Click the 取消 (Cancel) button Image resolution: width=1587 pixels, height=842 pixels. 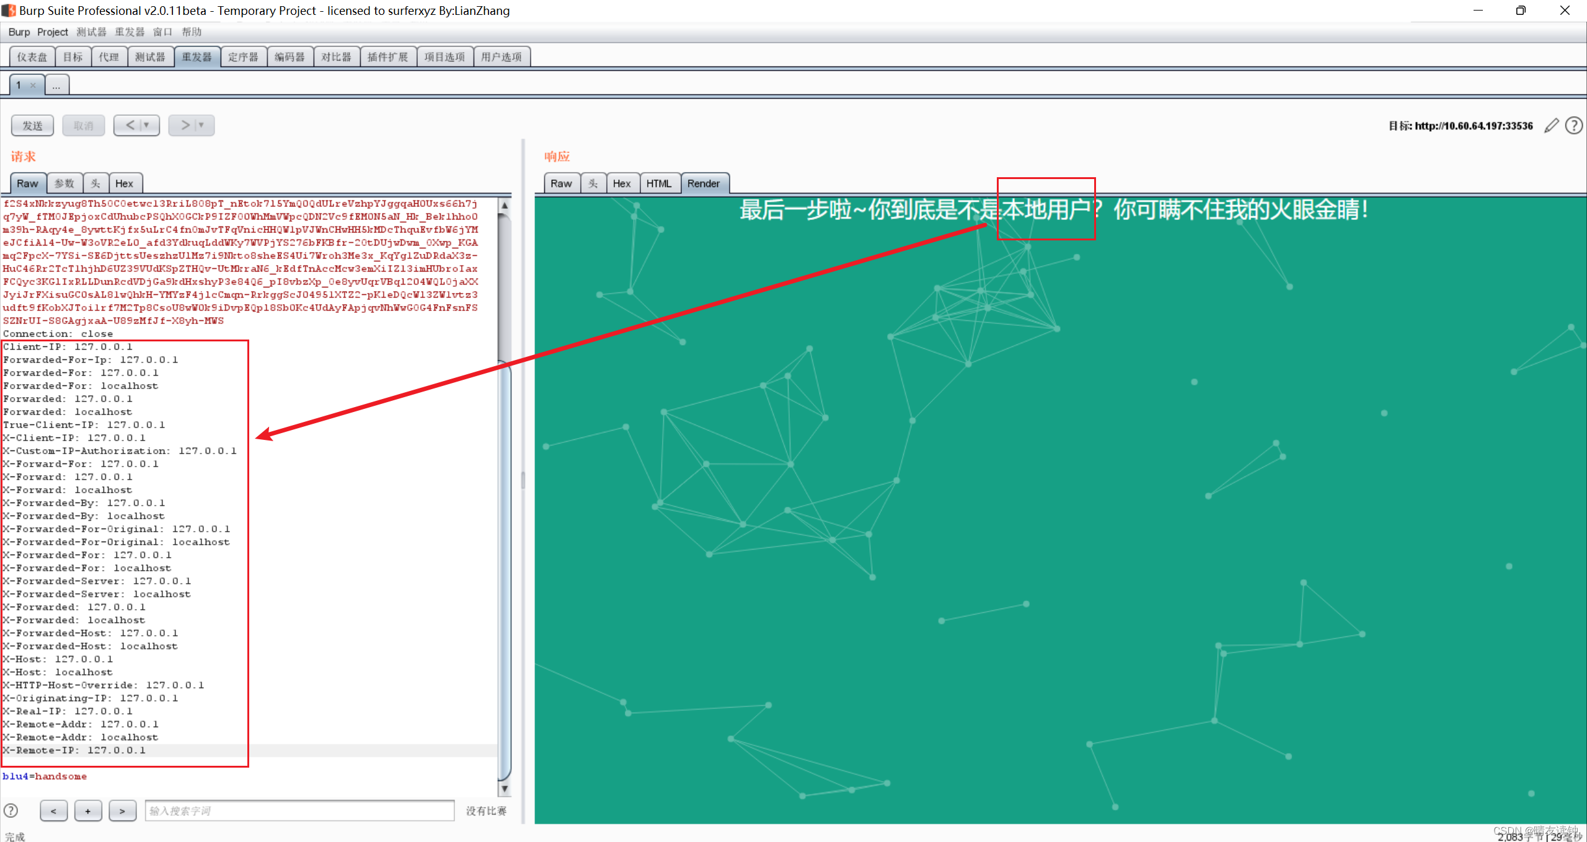coord(83,126)
